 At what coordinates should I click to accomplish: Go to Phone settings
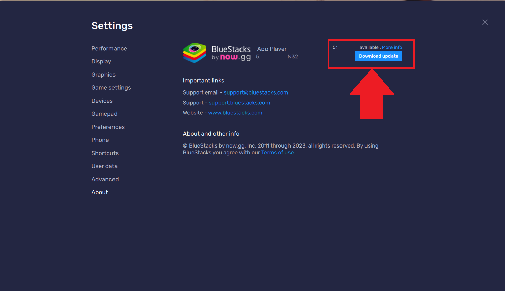tap(100, 140)
